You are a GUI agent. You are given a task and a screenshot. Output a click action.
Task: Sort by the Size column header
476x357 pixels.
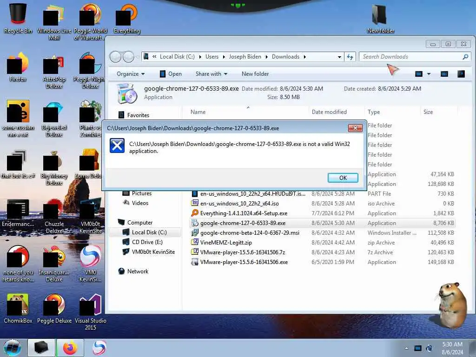439,112
